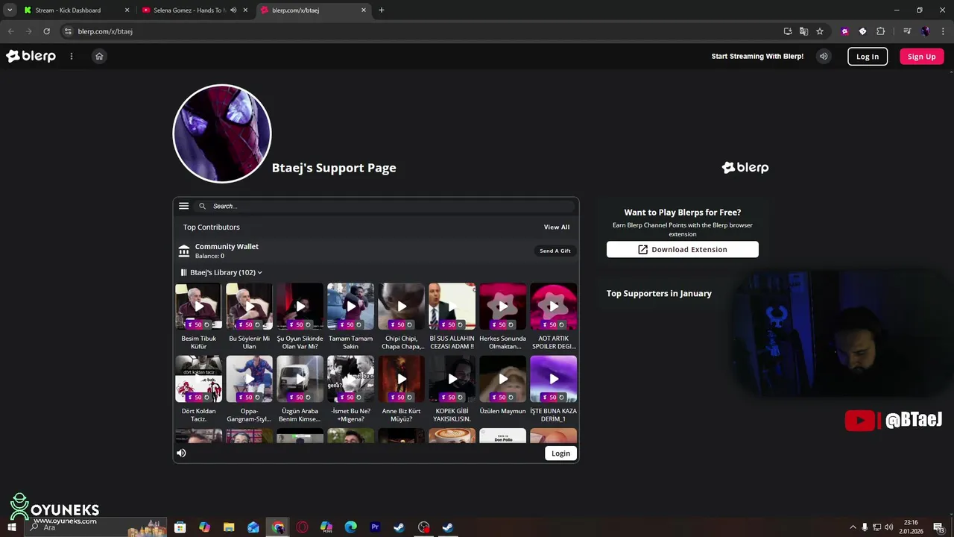Viewport: 954px width, 537px height.
Task: Install app icon in address bar
Action: [788, 31]
